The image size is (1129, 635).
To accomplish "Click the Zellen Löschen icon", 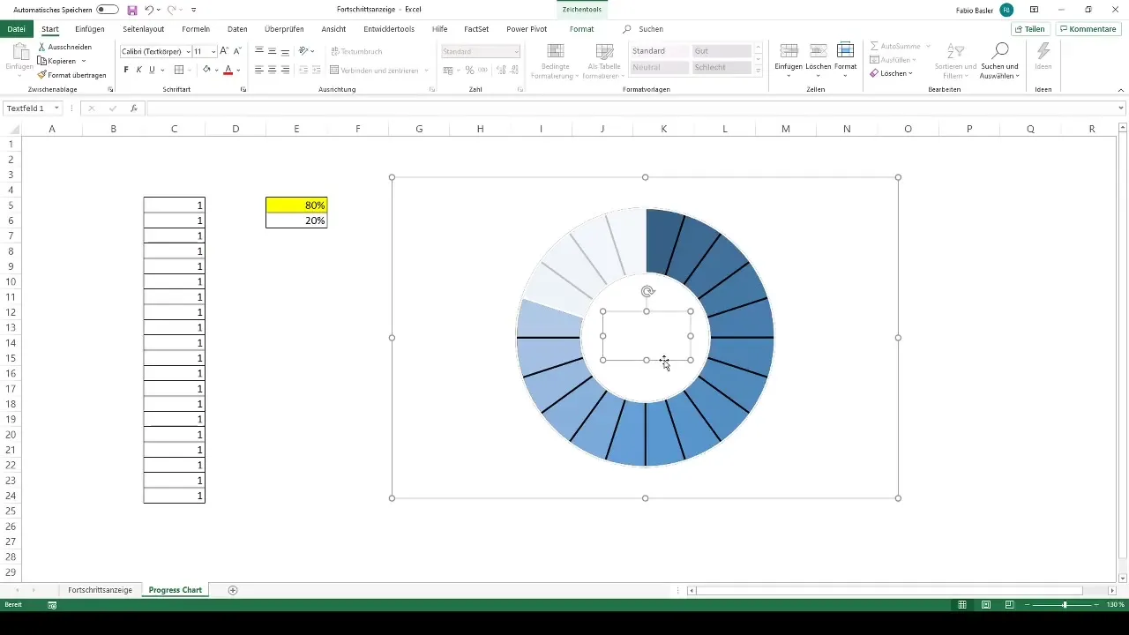I will (818, 50).
